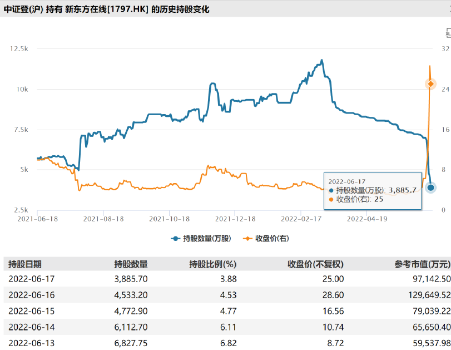This screenshot has width=451, height=350.
Task: Click the ratio cell 6.11
Action: click(229, 327)
